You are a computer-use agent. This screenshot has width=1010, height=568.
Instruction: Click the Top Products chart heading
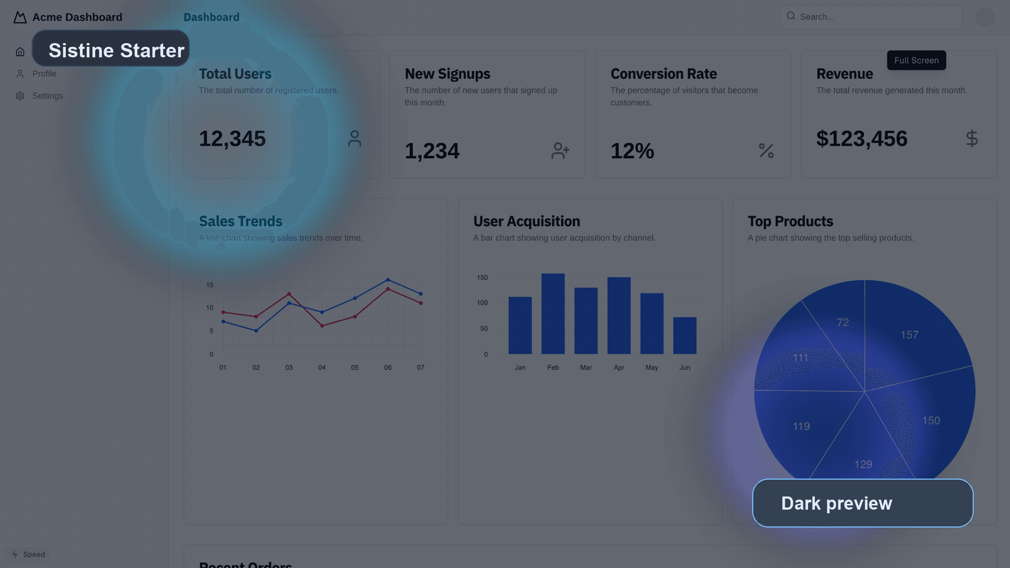pos(791,221)
